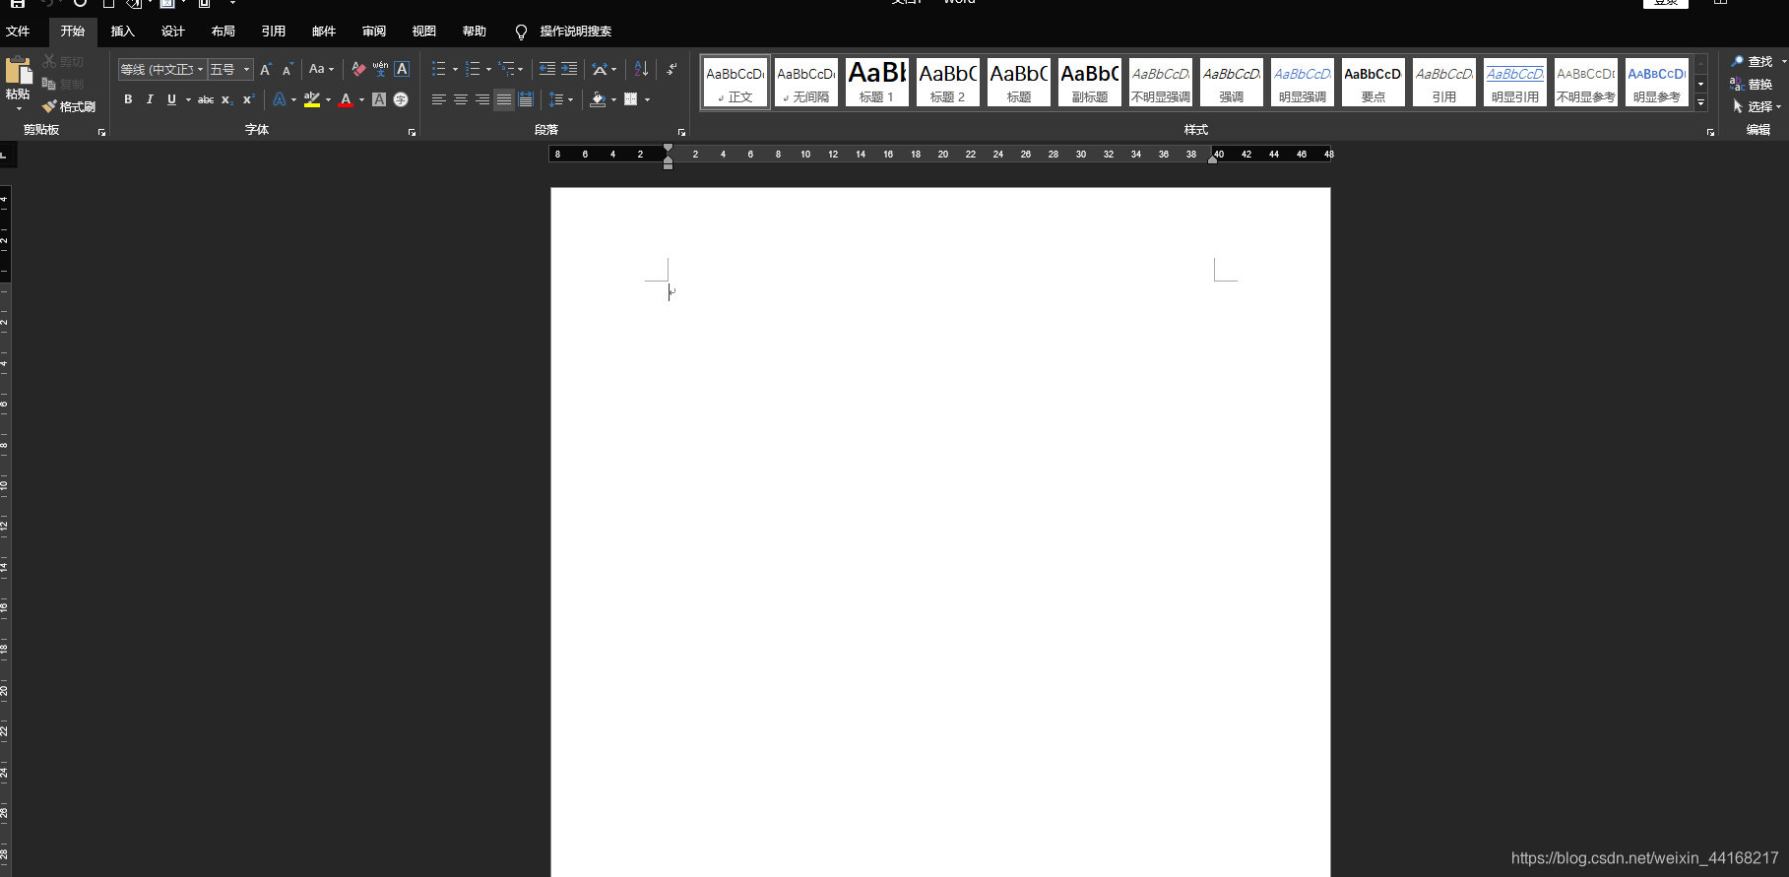Toggle italic formatting
The width and height of the screenshot is (1789, 877).
[x=150, y=99]
